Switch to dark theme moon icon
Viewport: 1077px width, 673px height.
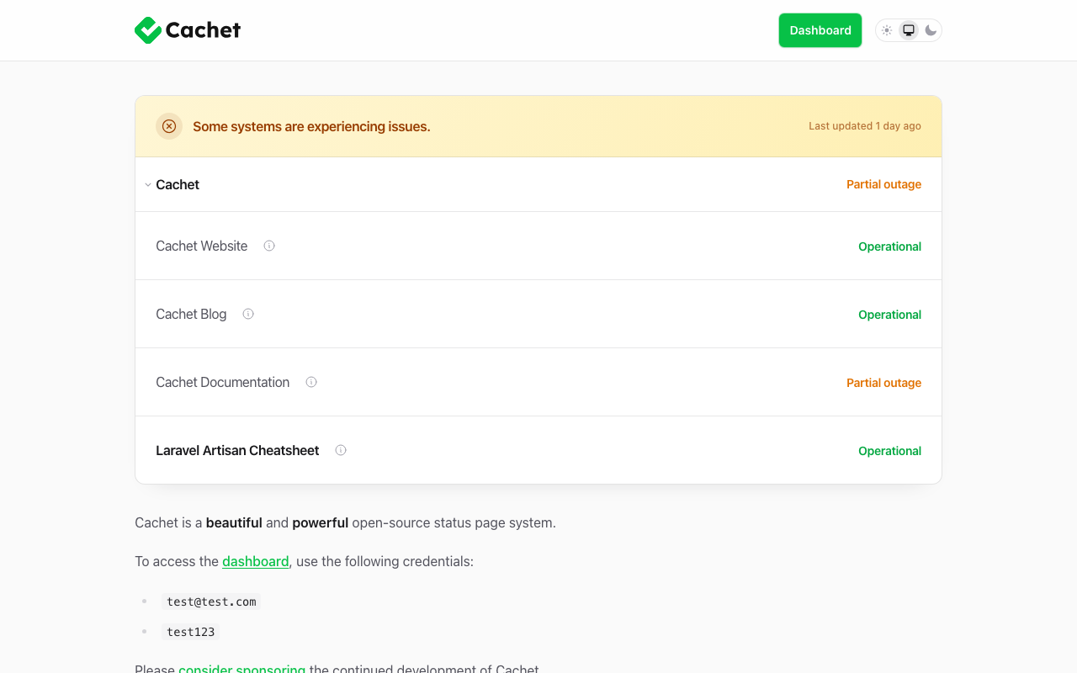[931, 30]
